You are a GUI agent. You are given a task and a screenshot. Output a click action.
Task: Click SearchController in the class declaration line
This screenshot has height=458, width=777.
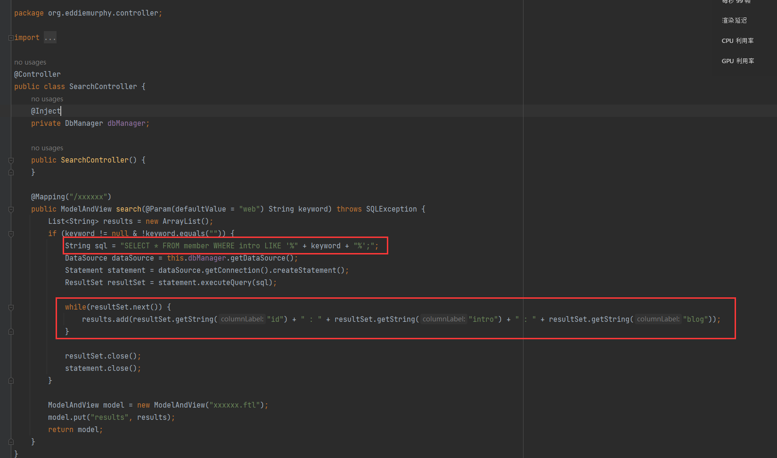point(103,87)
